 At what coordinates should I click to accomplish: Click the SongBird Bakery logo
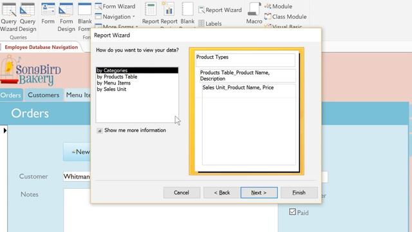(30, 71)
